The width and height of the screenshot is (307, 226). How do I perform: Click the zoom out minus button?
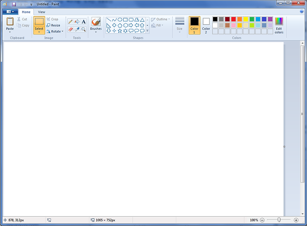pos(262,220)
